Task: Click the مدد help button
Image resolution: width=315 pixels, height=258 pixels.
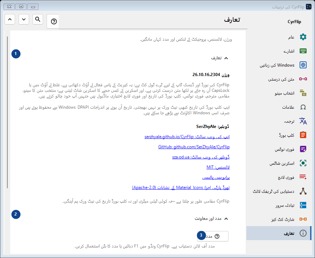Action: coord(213,236)
